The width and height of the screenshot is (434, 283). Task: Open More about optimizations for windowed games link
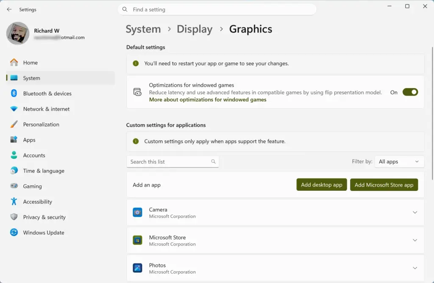tap(208, 99)
